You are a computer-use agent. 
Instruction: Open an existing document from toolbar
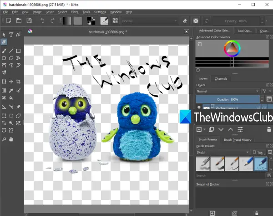pos(19,21)
